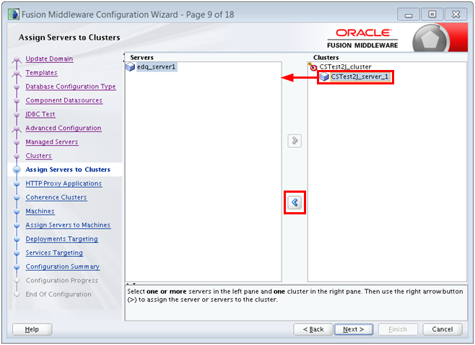
Task: Open Deployments Targeting step
Action: (x=62, y=239)
